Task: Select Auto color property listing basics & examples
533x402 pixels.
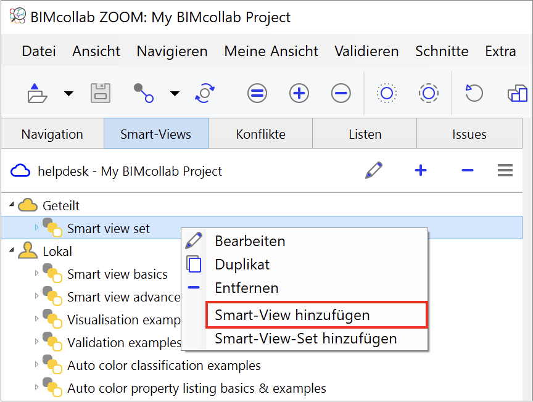Action: point(196,388)
